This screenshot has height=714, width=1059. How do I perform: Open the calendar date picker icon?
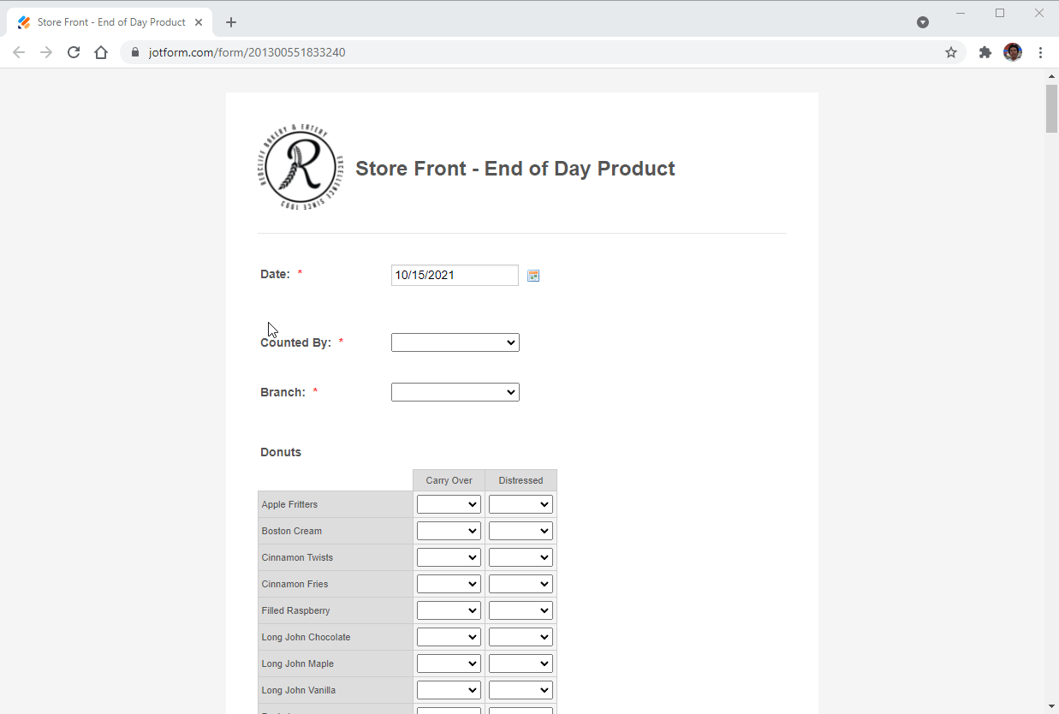click(x=533, y=276)
